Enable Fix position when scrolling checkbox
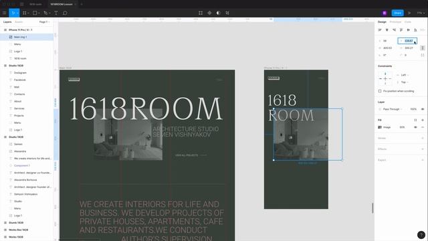Screen dimensions: 428x241 (380, 91)
